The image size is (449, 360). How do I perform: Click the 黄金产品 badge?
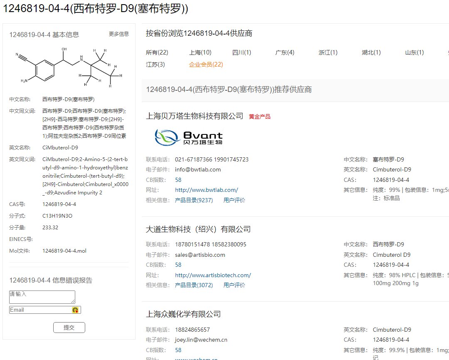[x=260, y=117]
